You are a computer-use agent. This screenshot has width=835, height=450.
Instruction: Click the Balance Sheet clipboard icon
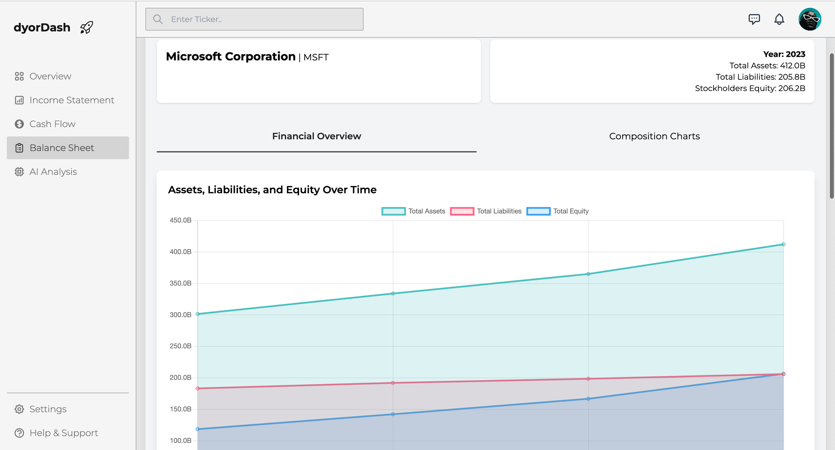[x=19, y=148]
